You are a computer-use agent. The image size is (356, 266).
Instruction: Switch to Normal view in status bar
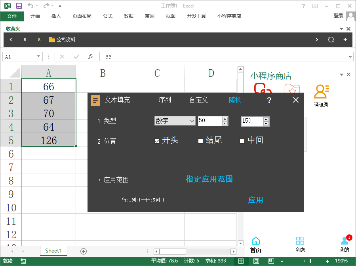pos(241,261)
